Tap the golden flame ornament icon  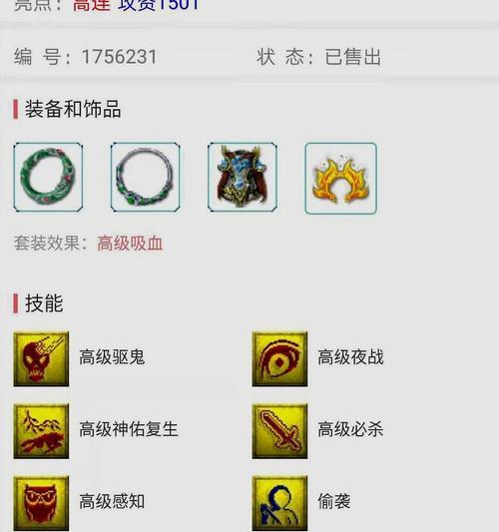340,179
